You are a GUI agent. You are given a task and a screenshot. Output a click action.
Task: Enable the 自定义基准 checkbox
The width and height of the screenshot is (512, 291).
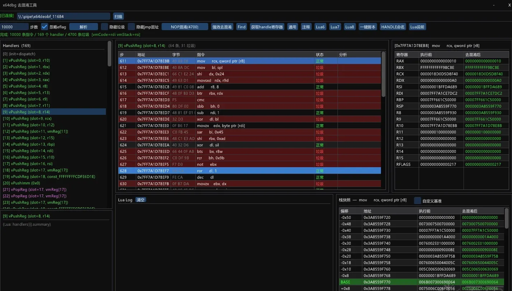418,201
